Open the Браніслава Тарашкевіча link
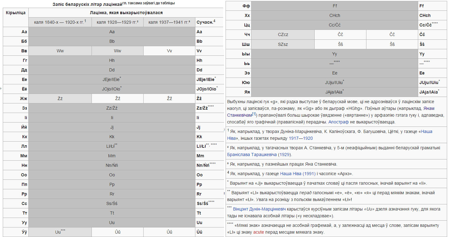 (x=251, y=155)
